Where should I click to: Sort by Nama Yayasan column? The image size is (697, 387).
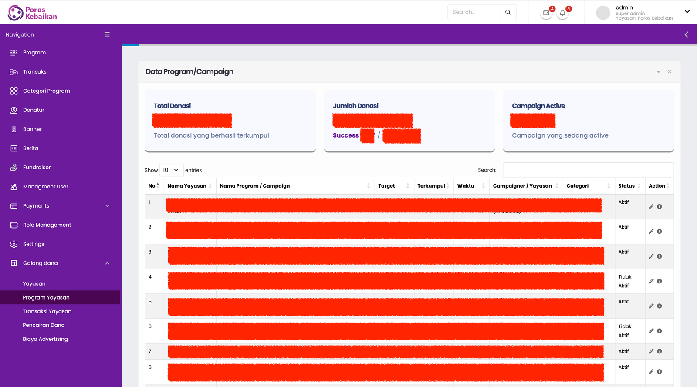pyautogui.click(x=190, y=186)
